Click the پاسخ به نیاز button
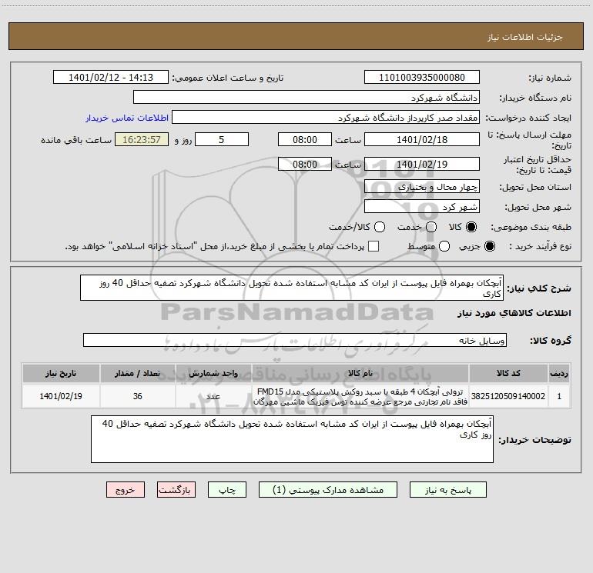 [x=447, y=490]
